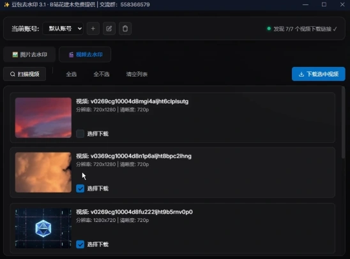Click the edit account pencil icon
Viewport: 350px width, 259px height.
pyautogui.click(x=109, y=29)
